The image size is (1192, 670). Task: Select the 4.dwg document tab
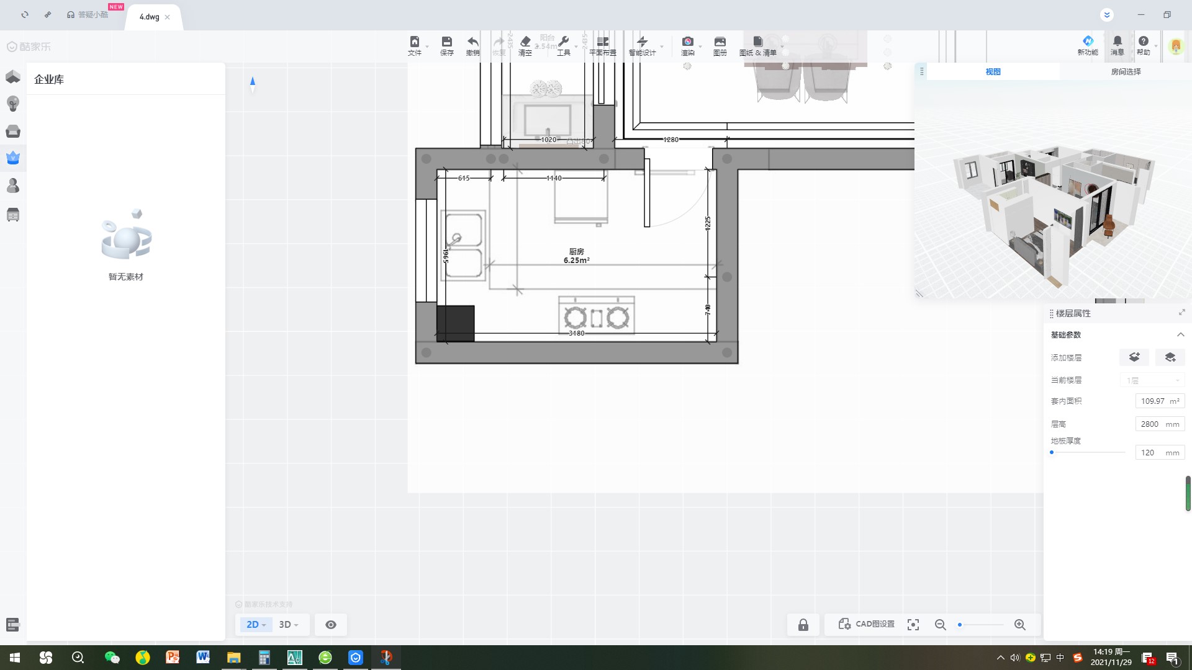(x=149, y=17)
